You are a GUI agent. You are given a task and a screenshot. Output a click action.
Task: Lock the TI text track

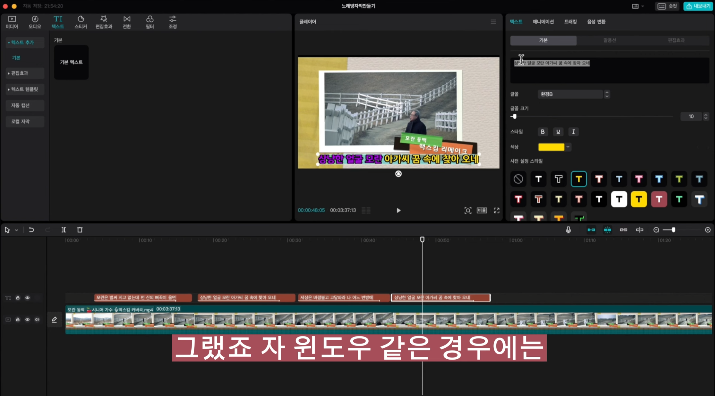(17, 298)
